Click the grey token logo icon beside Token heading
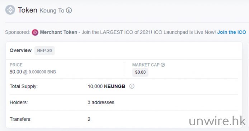The height and width of the screenshot is (131, 249). point(10,10)
